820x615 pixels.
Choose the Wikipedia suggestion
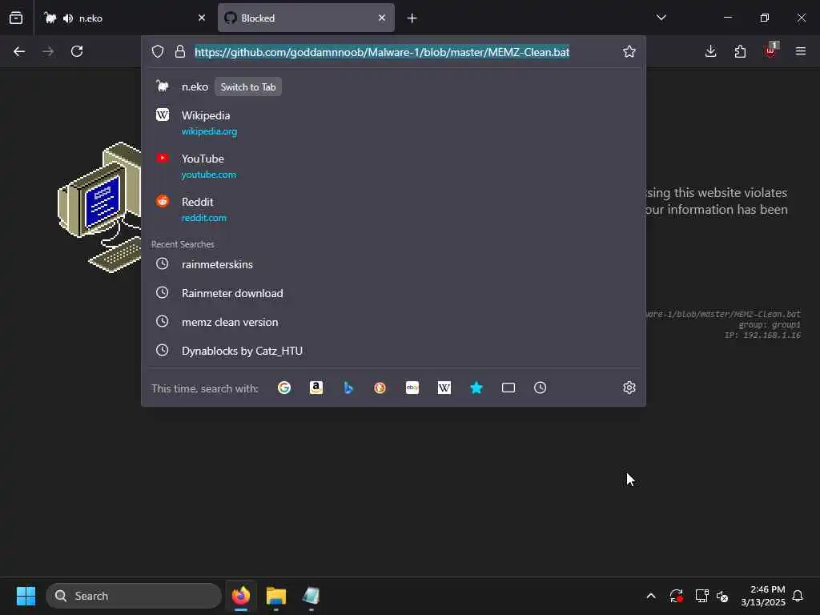coord(393,123)
